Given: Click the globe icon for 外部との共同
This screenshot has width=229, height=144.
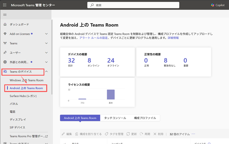Looking at the screenshot, I should (x=5, y=62).
